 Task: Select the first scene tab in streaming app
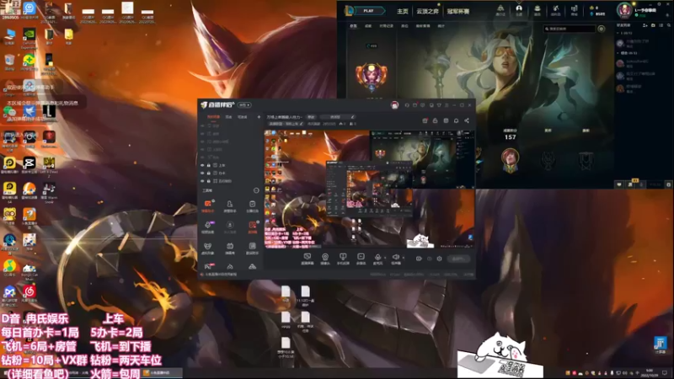click(x=213, y=117)
